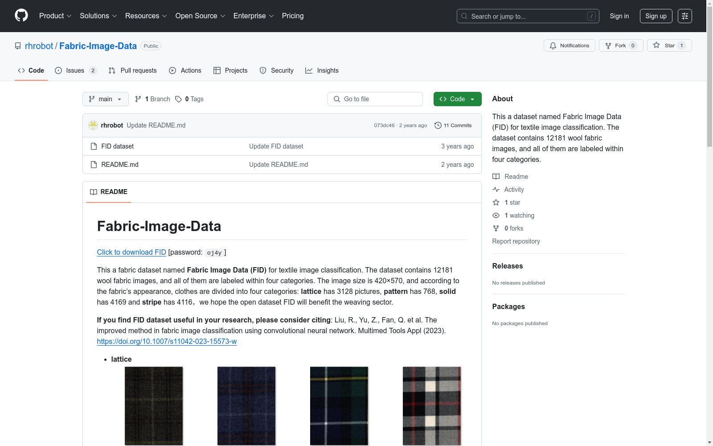Open the Releases section heading

pyautogui.click(x=508, y=266)
